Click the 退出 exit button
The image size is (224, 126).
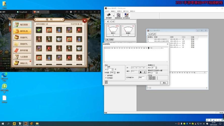164,83
